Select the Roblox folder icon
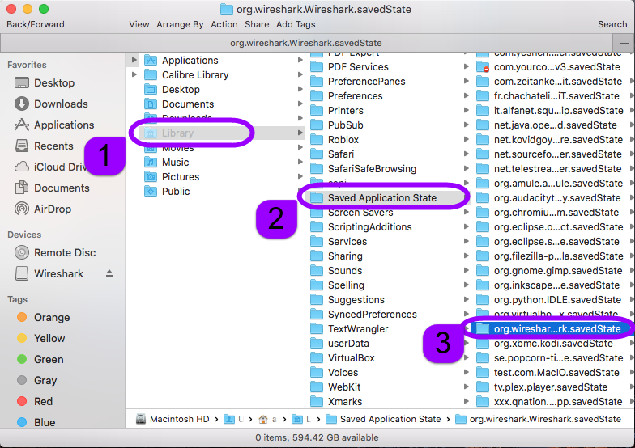The image size is (635, 448). [317, 140]
